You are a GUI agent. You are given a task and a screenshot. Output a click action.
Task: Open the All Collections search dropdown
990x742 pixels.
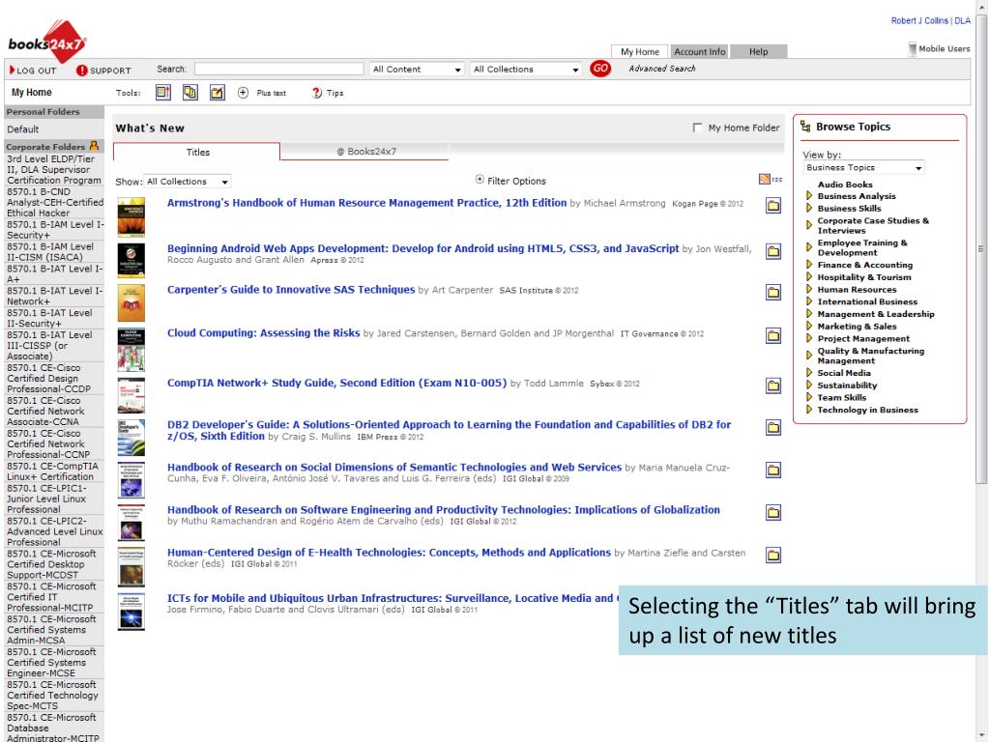tap(526, 70)
